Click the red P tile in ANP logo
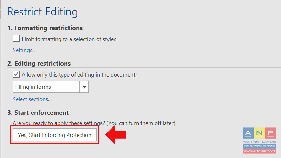 click(x=270, y=133)
